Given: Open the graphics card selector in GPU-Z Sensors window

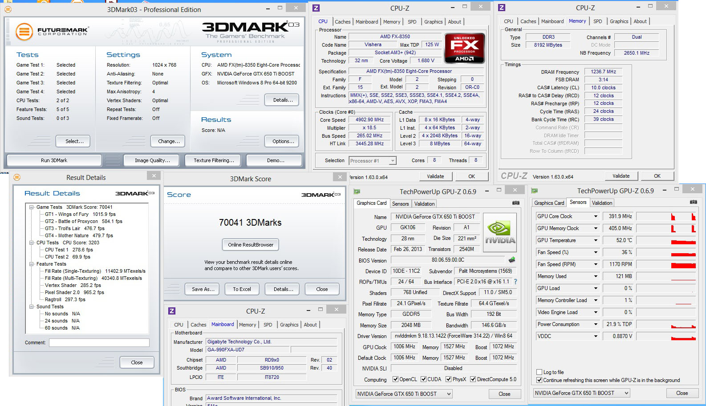Looking at the screenshot, I should click(581, 393).
